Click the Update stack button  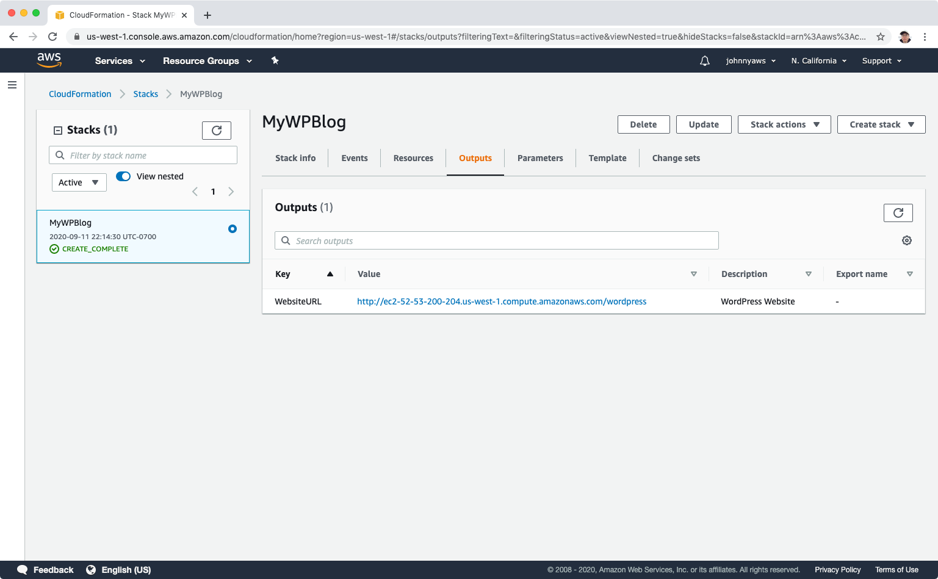tap(704, 124)
